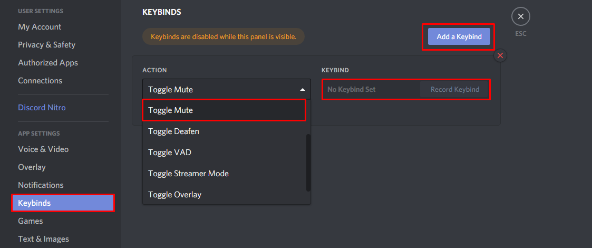Open Voice & Video settings
The width and height of the screenshot is (592, 248).
[x=43, y=149]
